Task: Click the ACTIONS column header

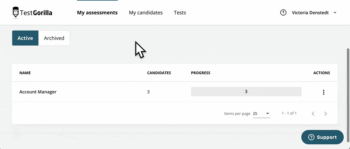Action: (322, 73)
